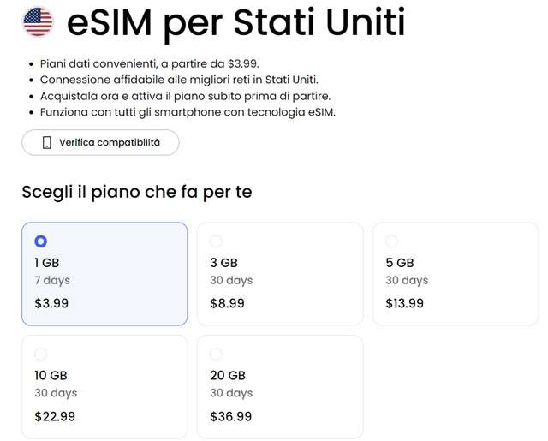Viewport: 548px width, 441px height.
Task: Click the United States flag icon
Action: (38, 22)
